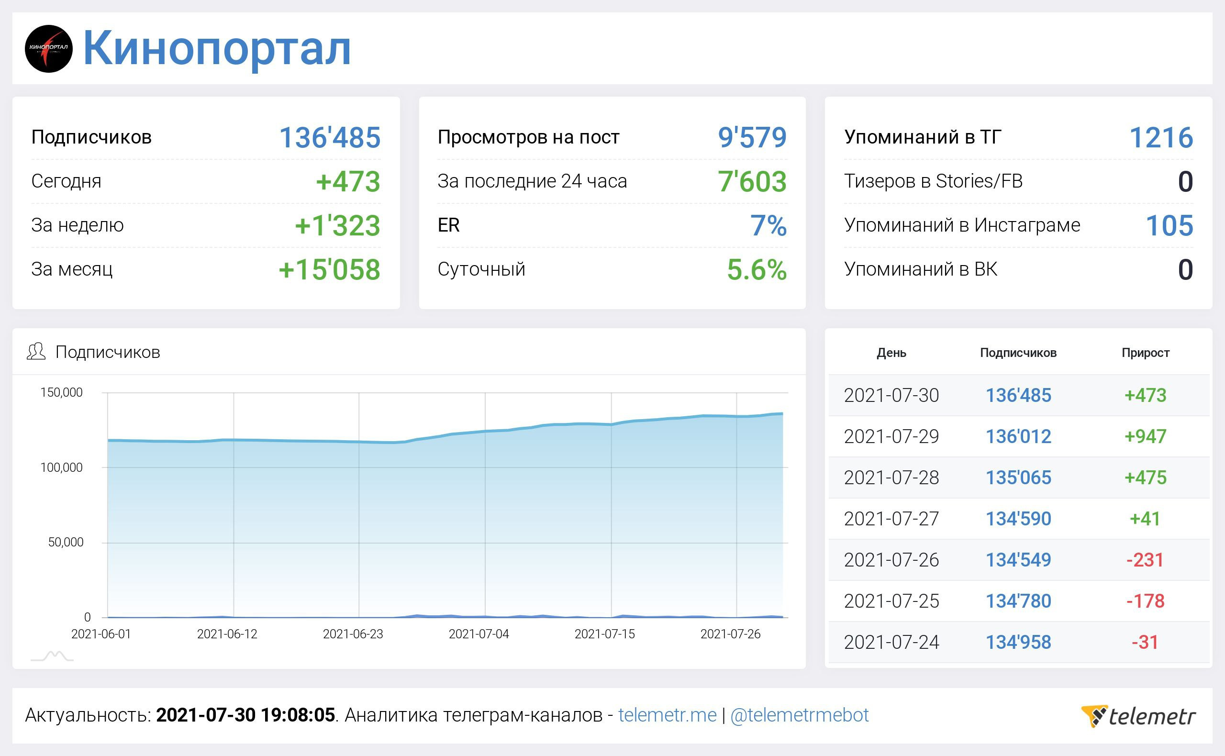Click the Просмотров на пост label
Image resolution: width=1225 pixels, height=756 pixels.
528,137
